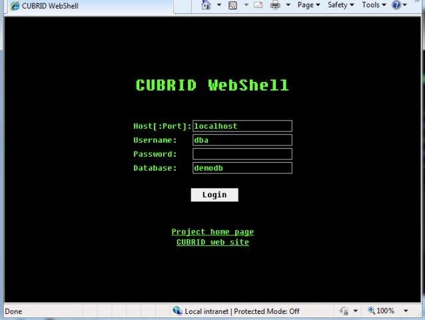
Task: Click the Home icon in IE toolbar
Action: click(207, 5)
